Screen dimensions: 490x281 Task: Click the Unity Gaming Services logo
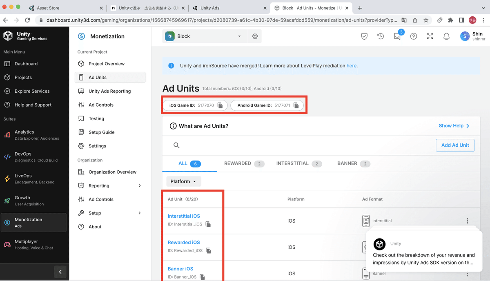pyautogui.click(x=25, y=36)
